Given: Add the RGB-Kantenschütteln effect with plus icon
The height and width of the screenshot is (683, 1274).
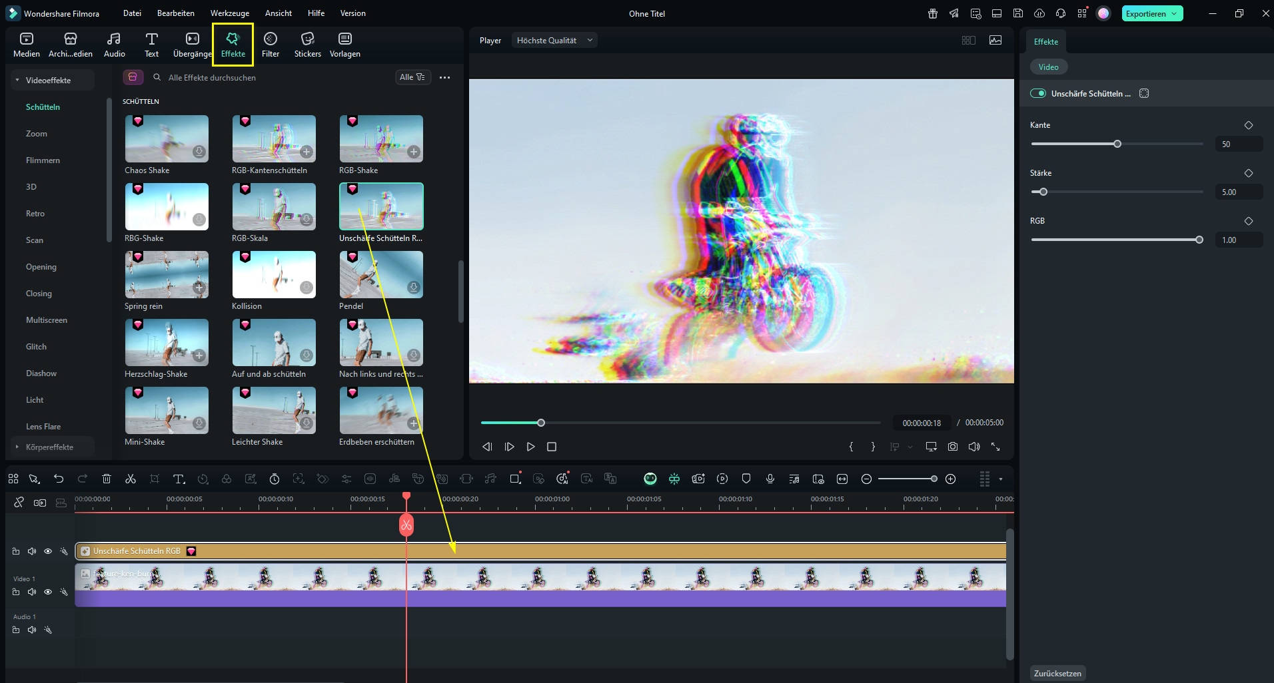Looking at the screenshot, I should (x=307, y=152).
